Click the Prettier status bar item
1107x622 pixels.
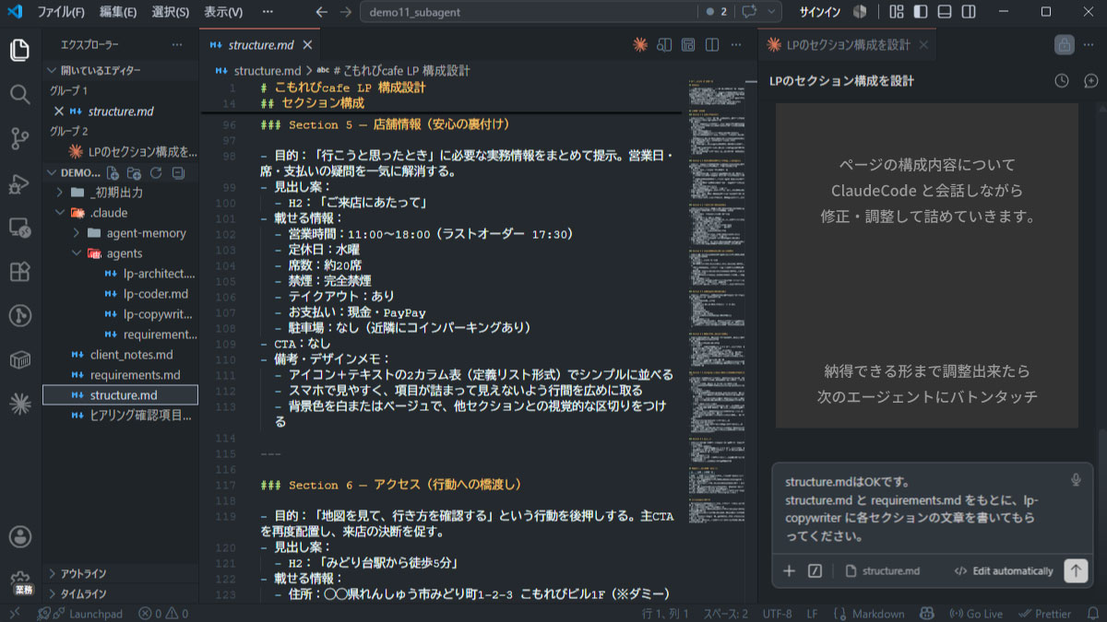[1044, 614]
